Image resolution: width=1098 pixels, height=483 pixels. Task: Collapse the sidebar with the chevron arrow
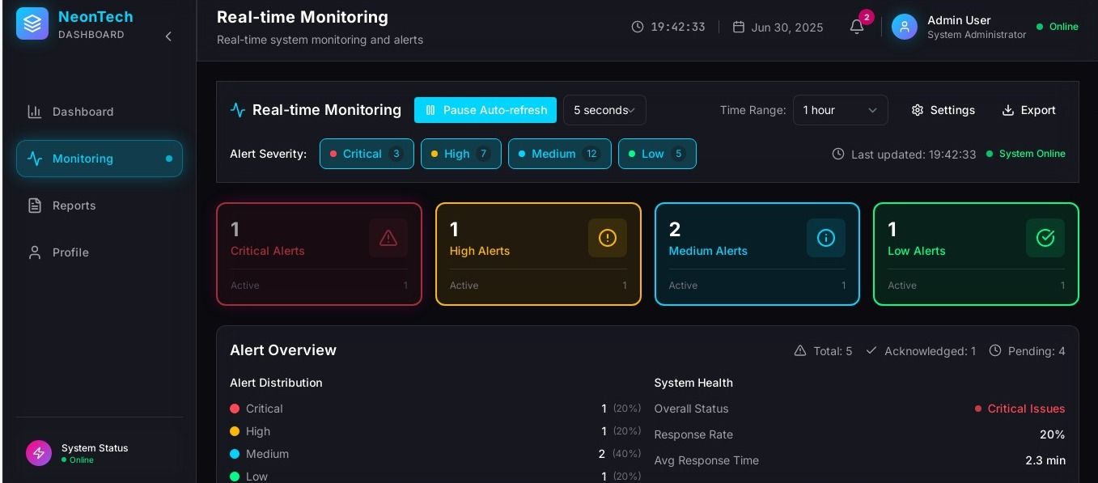tap(168, 36)
